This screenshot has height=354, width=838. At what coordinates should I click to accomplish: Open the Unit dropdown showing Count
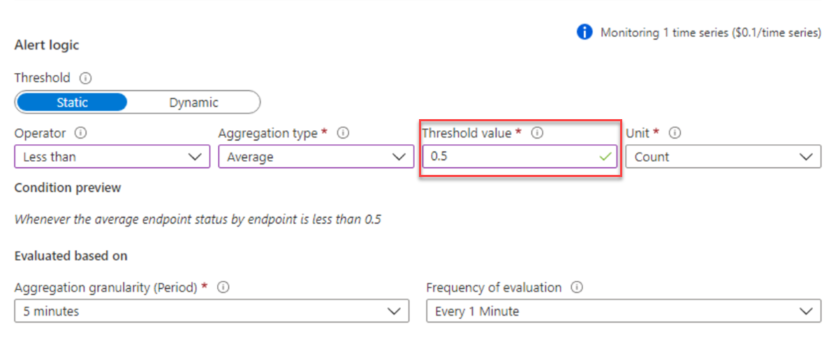[723, 157]
